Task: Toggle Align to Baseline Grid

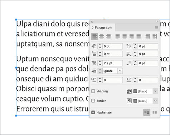Action: 155,112
